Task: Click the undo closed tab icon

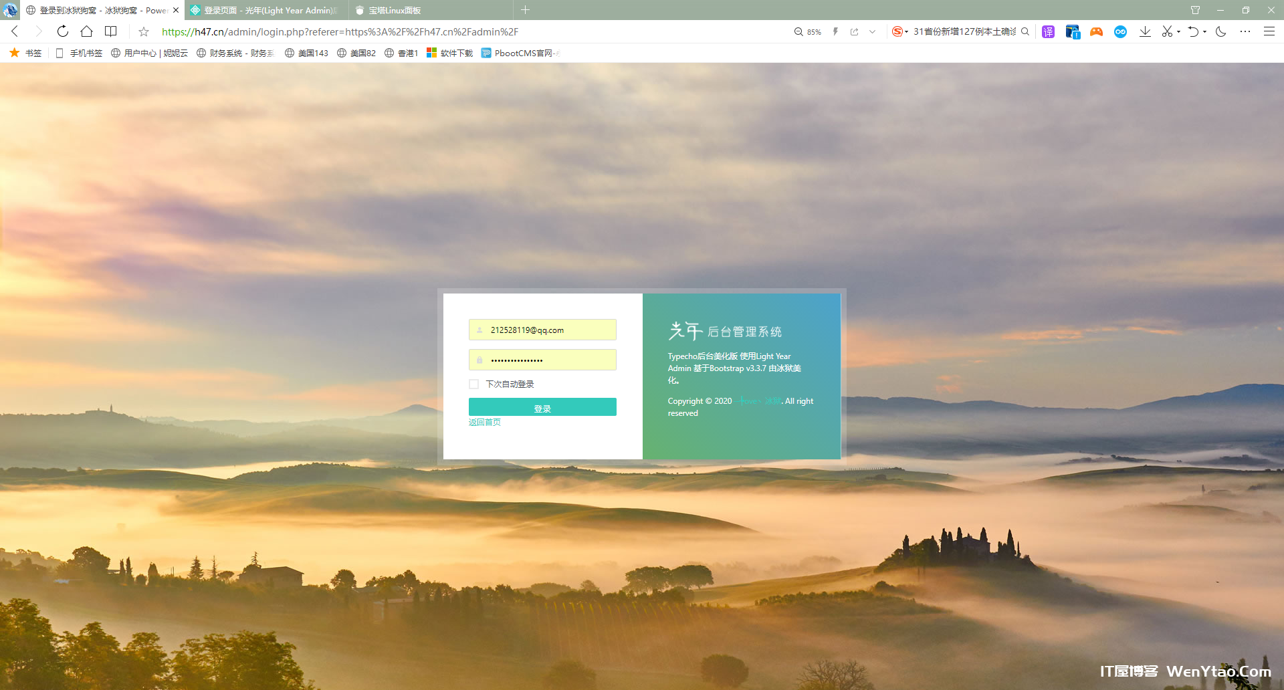Action: tap(1193, 31)
